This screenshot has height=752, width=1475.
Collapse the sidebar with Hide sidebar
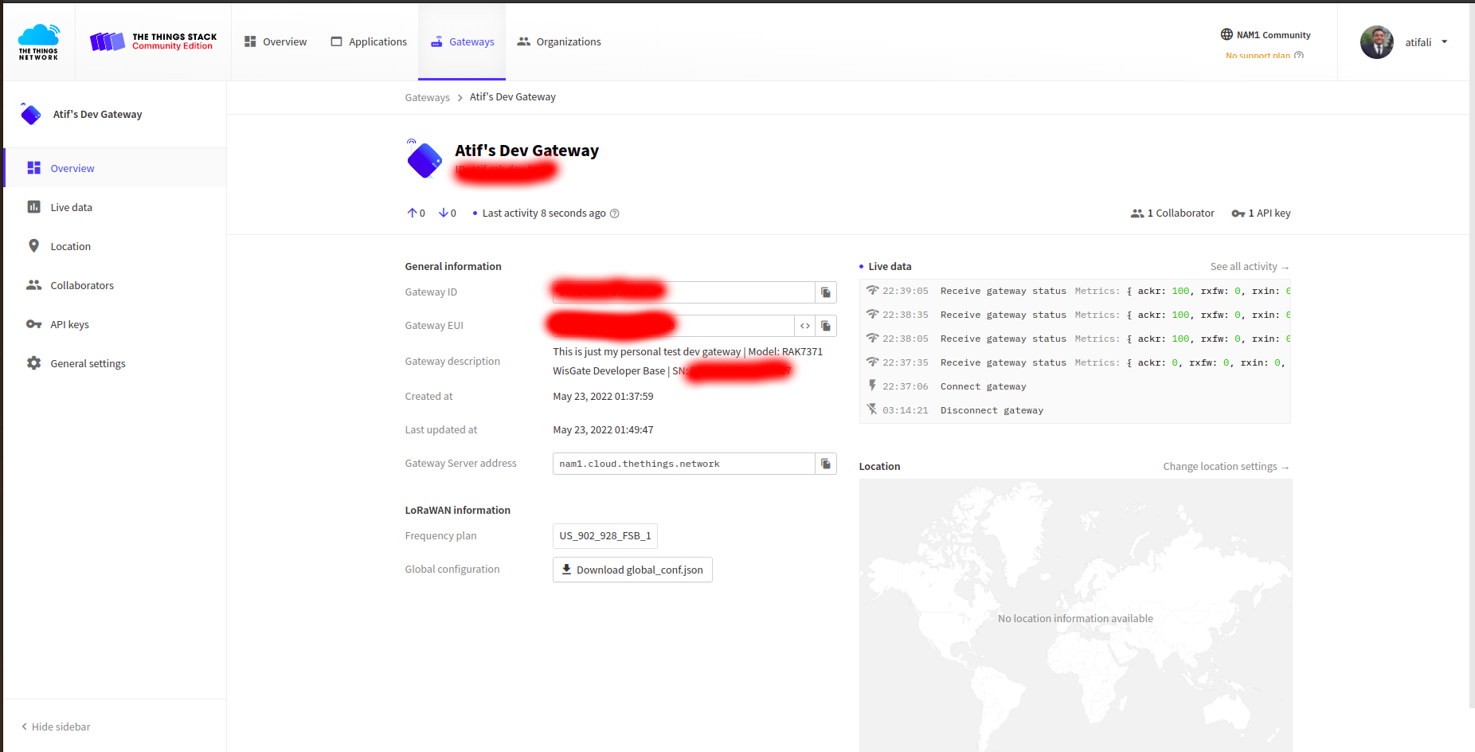(56, 727)
